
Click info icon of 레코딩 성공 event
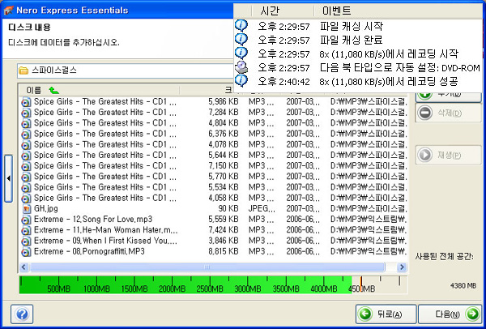(241, 81)
